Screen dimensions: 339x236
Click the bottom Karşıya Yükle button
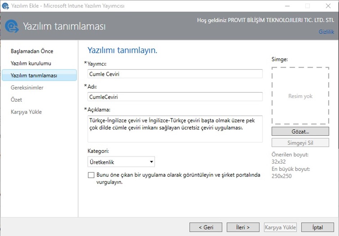click(280, 227)
